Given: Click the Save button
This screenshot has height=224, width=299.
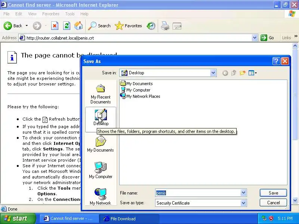Looking at the screenshot, I should [x=273, y=193].
